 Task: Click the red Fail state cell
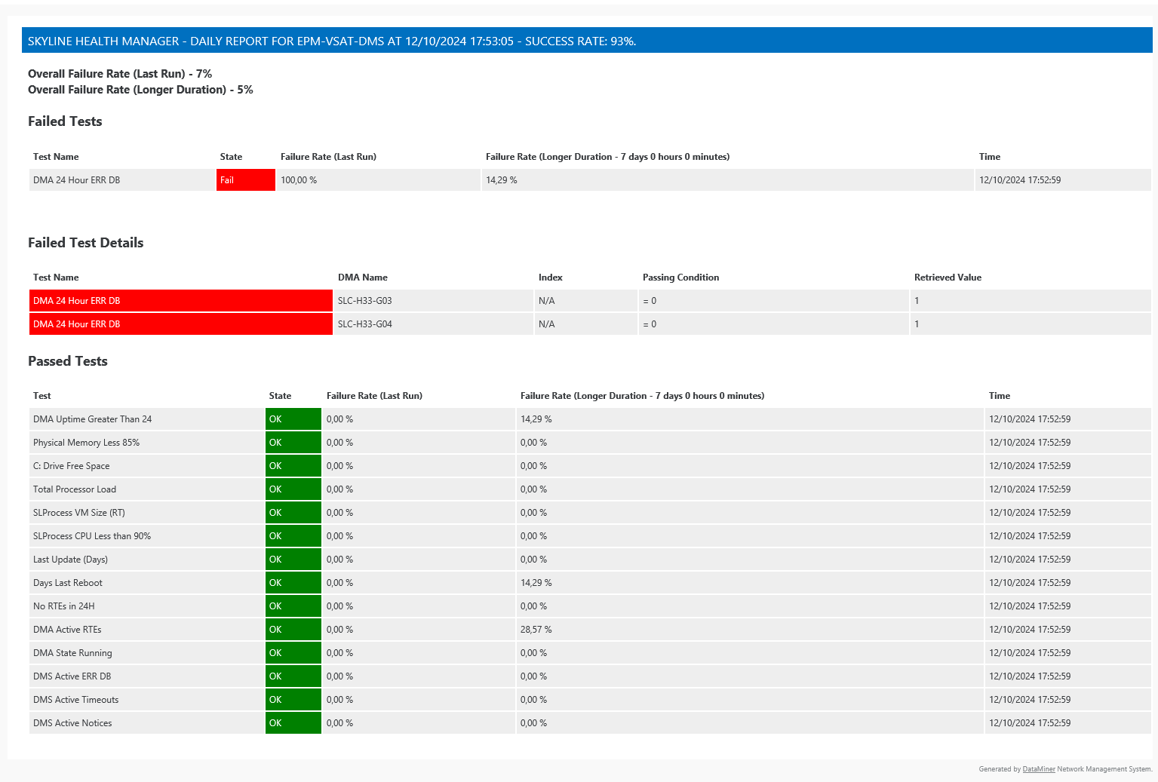[x=245, y=180]
